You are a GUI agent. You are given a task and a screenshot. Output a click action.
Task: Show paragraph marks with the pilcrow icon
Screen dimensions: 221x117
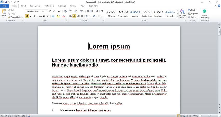[x=102, y=11]
